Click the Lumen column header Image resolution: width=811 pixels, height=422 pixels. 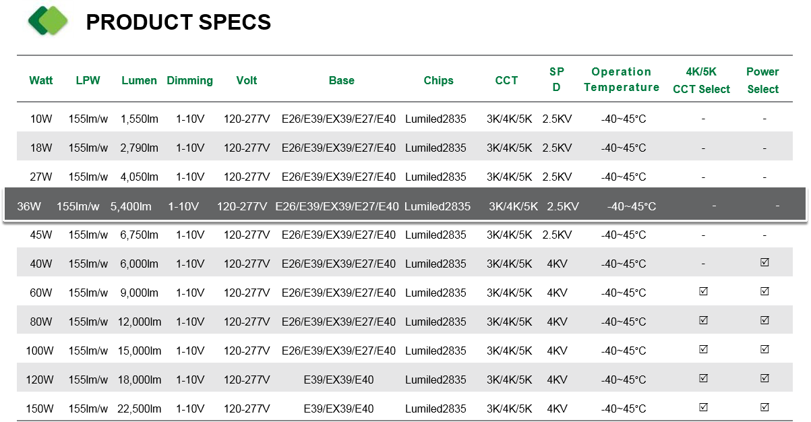pos(140,80)
